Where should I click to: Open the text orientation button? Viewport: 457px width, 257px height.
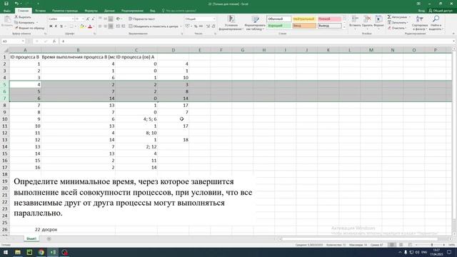point(119,19)
